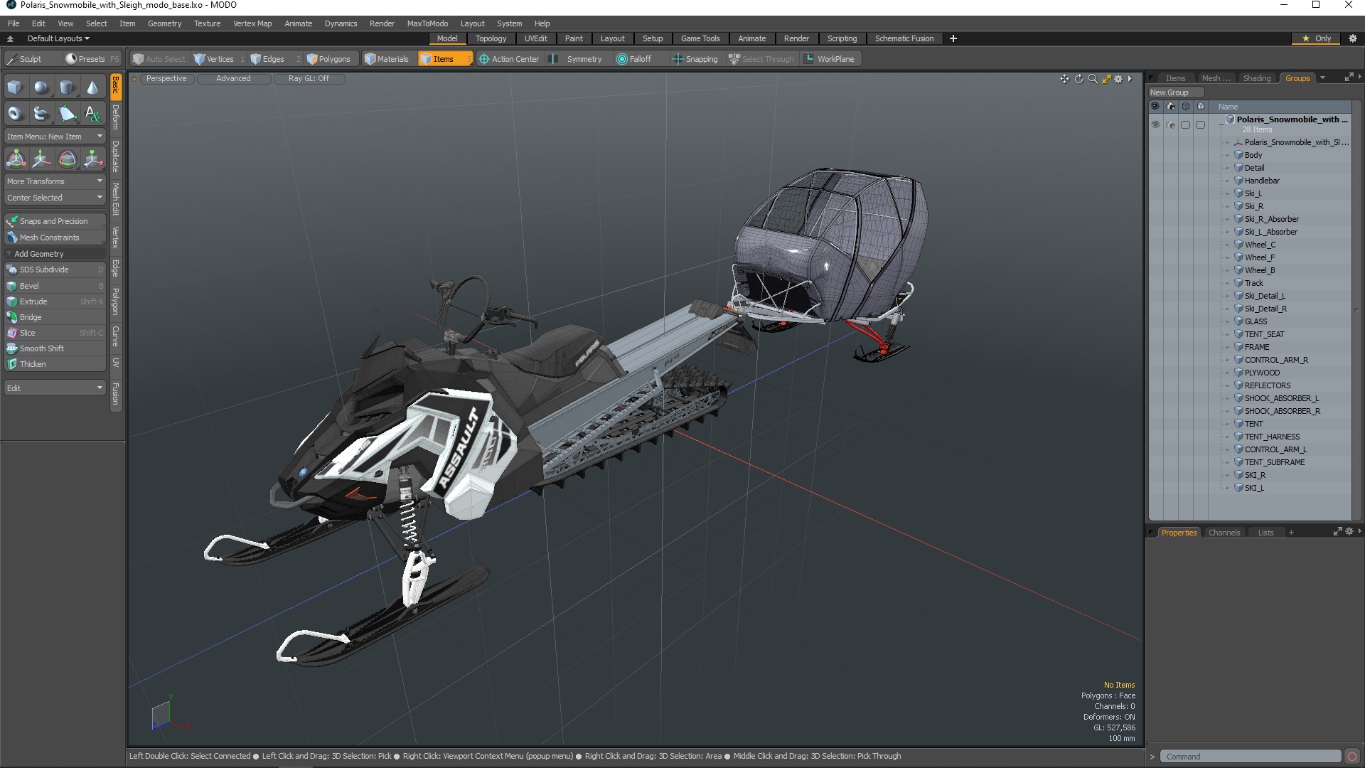
Task: Switch to the Channels tab
Action: 1224,533
